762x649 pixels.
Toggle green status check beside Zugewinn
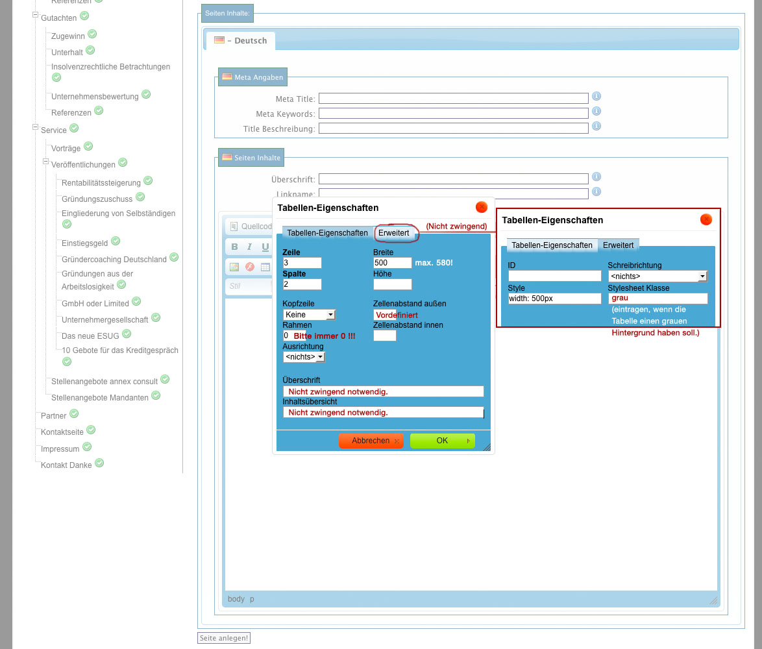pyautogui.click(x=92, y=34)
